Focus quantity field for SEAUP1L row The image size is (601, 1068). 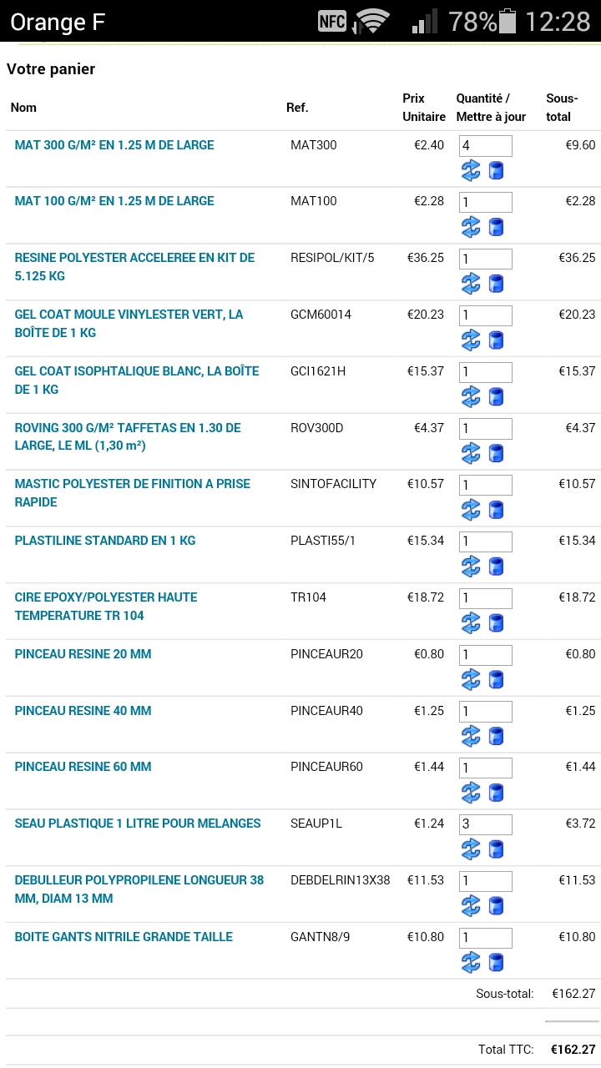point(485,824)
